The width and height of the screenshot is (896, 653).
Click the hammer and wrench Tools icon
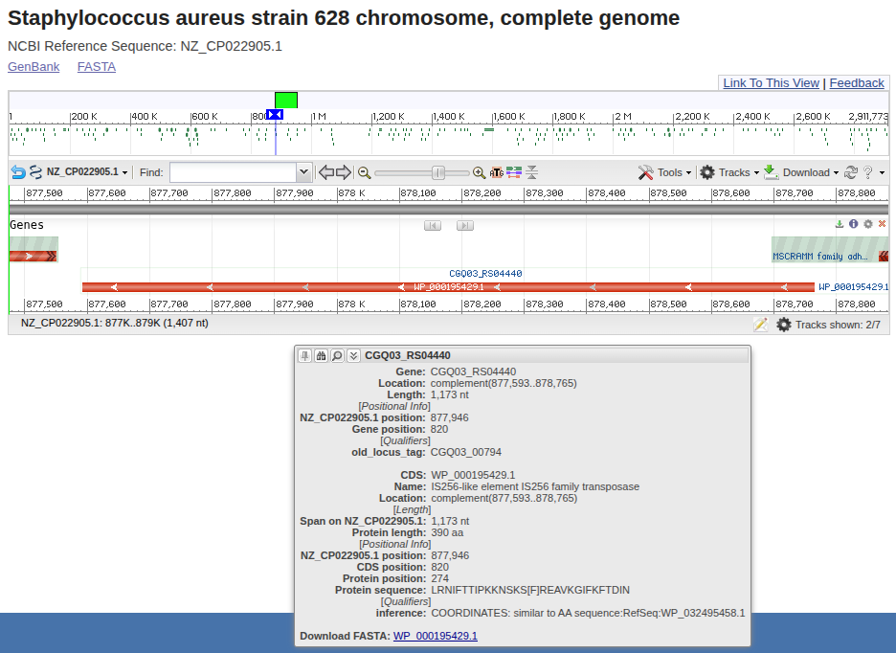[646, 172]
